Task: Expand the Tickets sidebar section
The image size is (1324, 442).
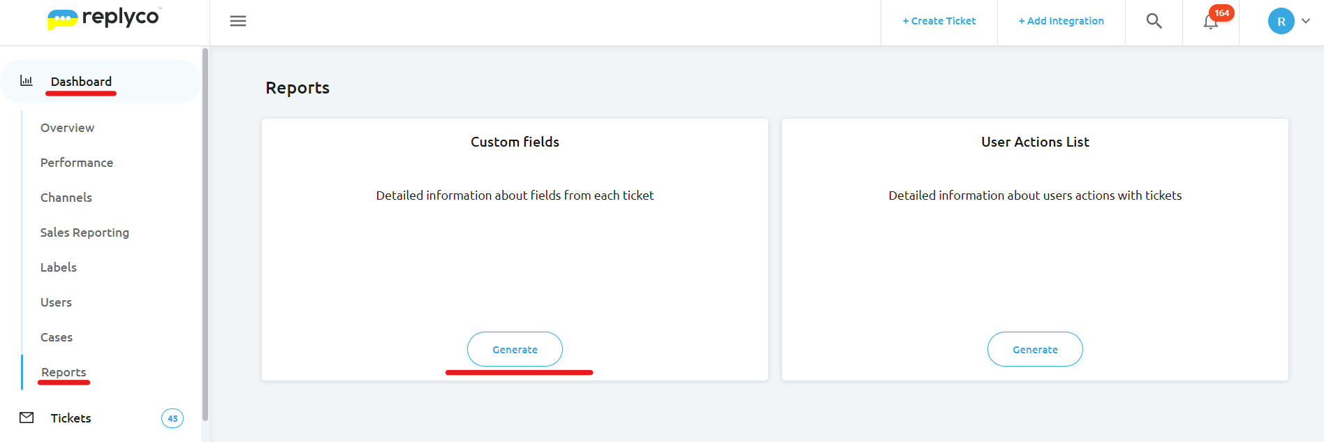Action: pos(71,418)
